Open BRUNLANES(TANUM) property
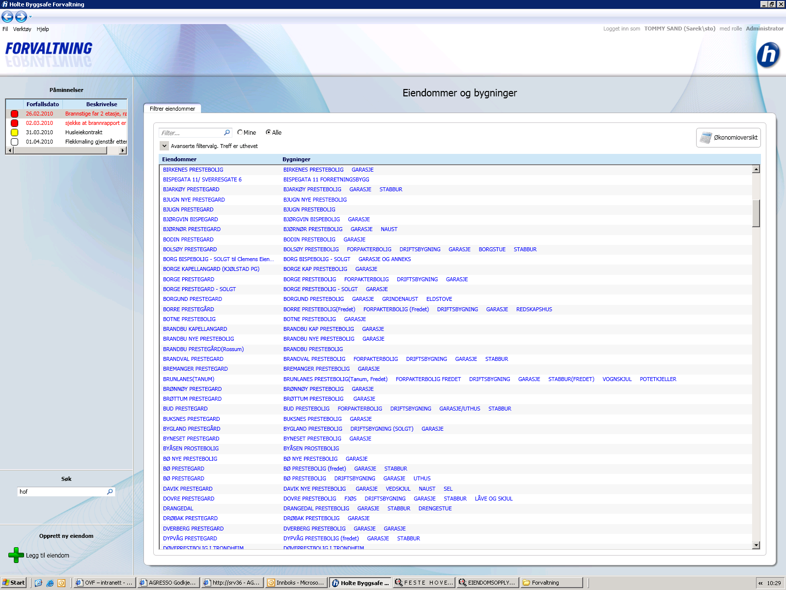Screen dimensions: 786x590 [189, 379]
